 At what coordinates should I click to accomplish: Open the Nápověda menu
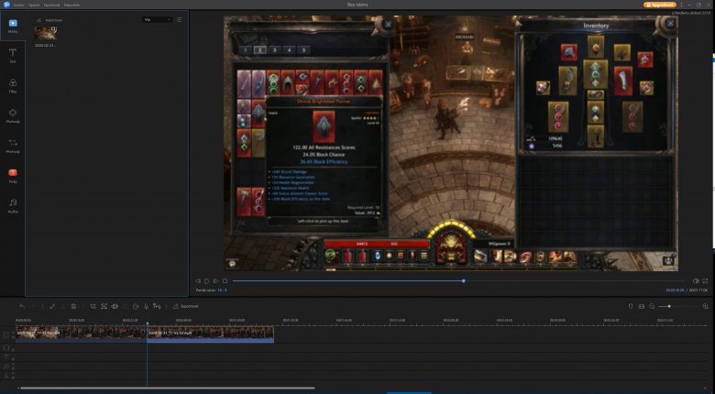tap(71, 5)
